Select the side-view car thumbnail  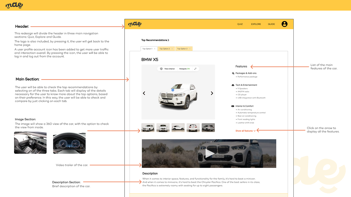click(178, 127)
